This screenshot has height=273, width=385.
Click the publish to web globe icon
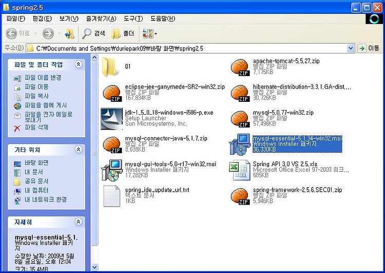pos(17,106)
